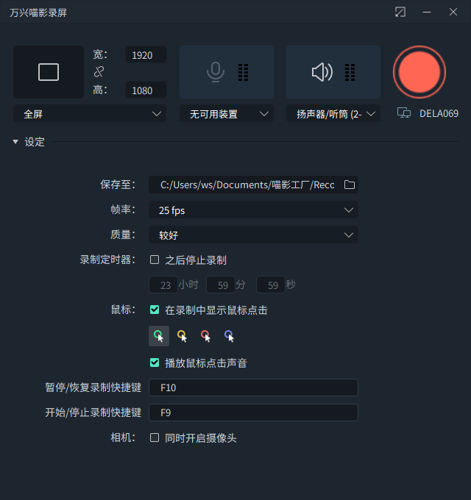
Task: Click the timer seconds field
Action: tap(271, 285)
